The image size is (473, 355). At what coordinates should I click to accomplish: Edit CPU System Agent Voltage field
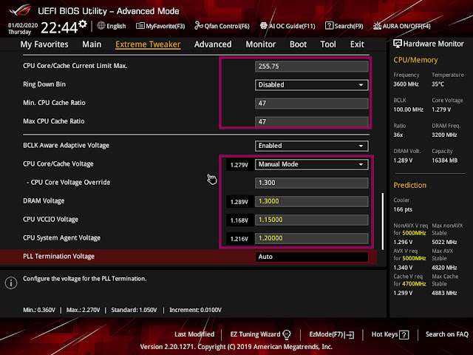click(x=311, y=238)
